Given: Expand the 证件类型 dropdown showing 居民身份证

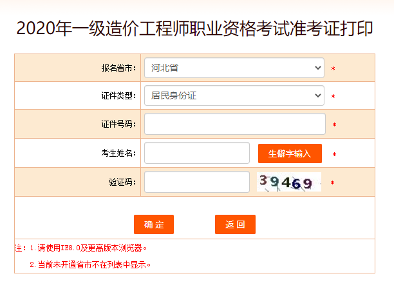Looking at the screenshot, I should (x=234, y=96).
